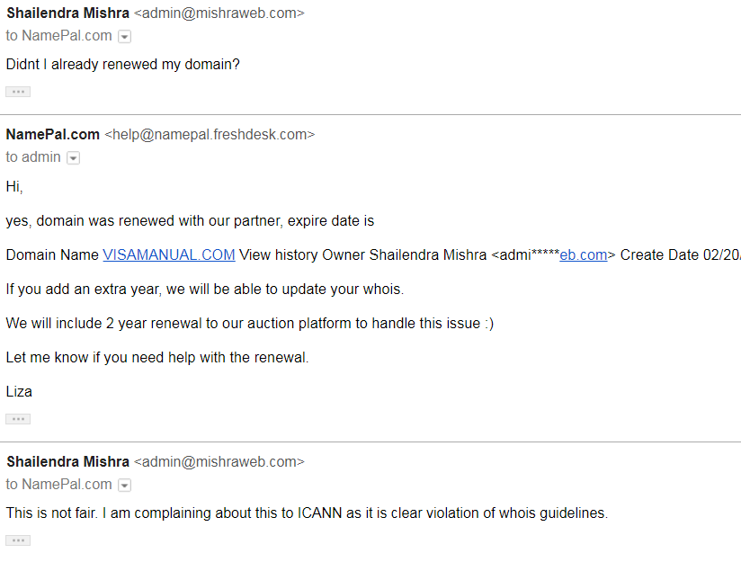Viewport: 741px width, 562px height.
Task: Click 'to NamePal.com' recipient text in last email
Action: pyautogui.click(x=59, y=484)
